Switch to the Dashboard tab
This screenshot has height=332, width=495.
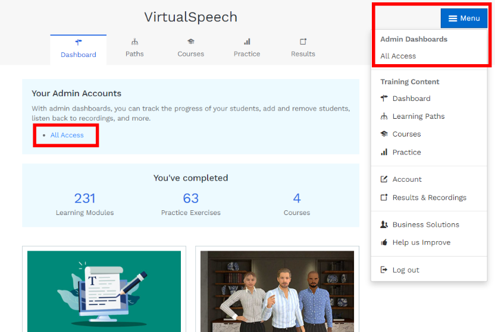tap(79, 50)
